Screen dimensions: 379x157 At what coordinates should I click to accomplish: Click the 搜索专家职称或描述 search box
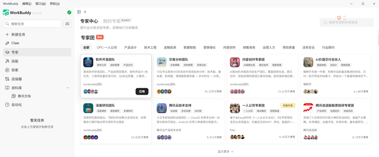click(347, 22)
